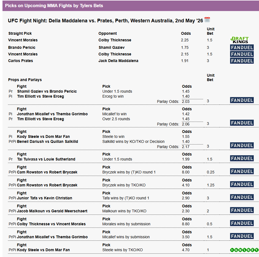The height and width of the screenshot is (257, 259).
Task: Click the UFC Fight Night event title
Action: 105,21
